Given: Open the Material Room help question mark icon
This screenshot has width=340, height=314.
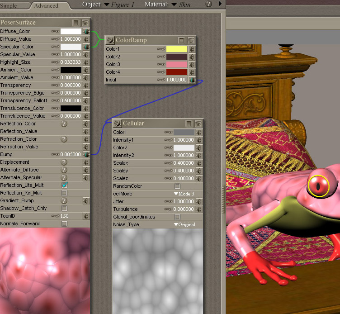Looking at the screenshot, I should [208, 4].
